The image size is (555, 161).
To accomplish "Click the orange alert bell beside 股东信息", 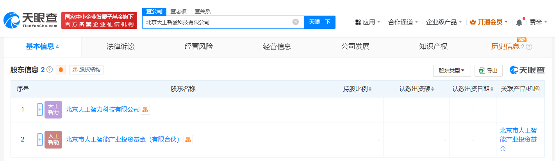I will 61,70.
